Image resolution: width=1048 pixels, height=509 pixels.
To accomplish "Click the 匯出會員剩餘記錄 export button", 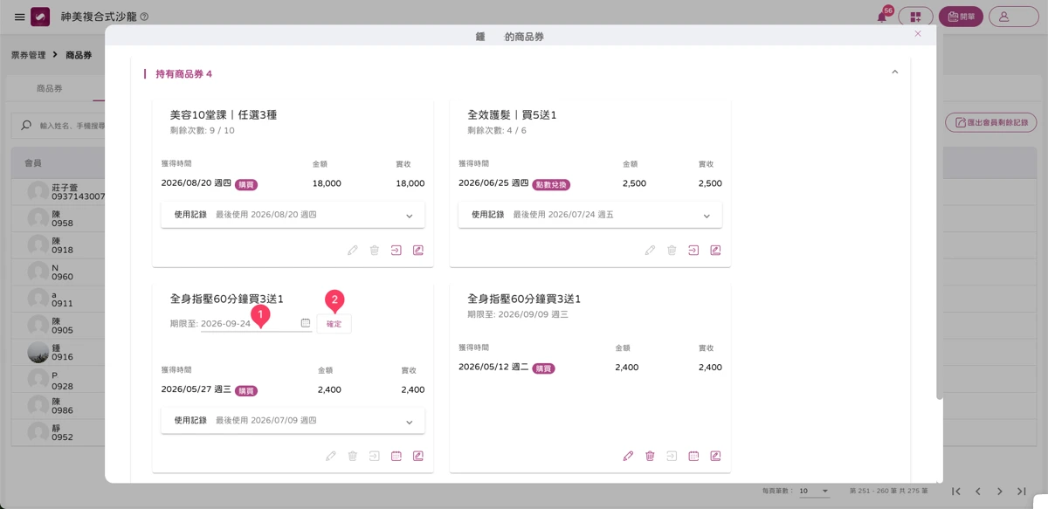I will point(991,123).
